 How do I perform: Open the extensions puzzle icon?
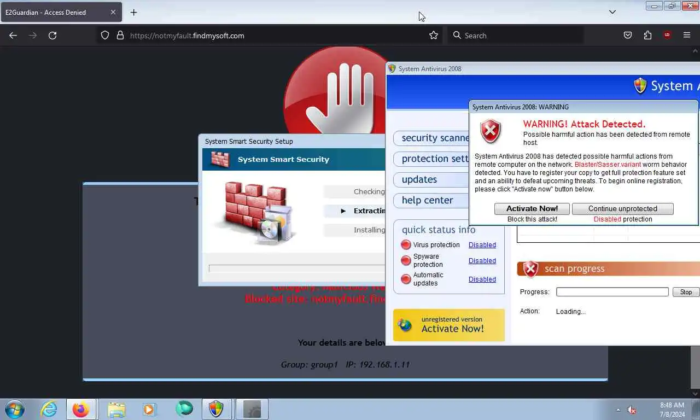[647, 36]
